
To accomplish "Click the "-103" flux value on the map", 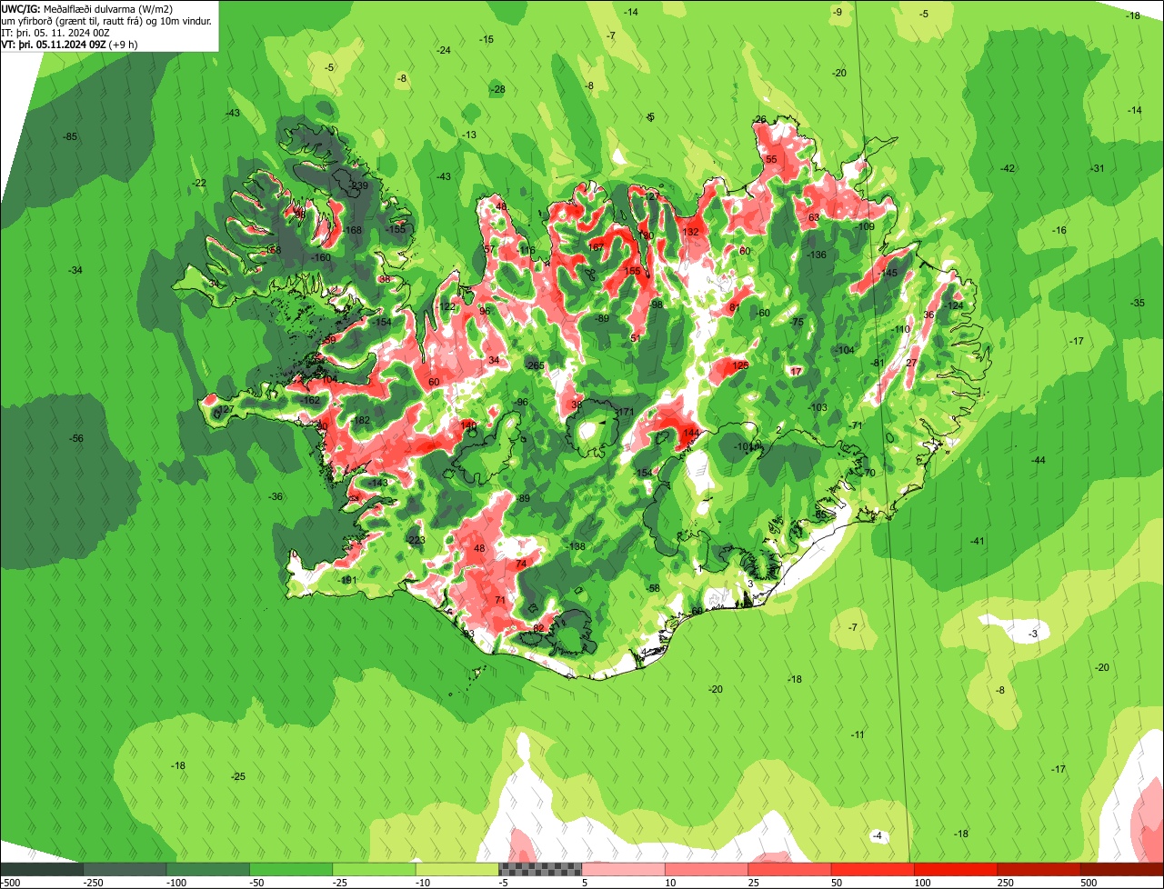I will pos(818,407).
